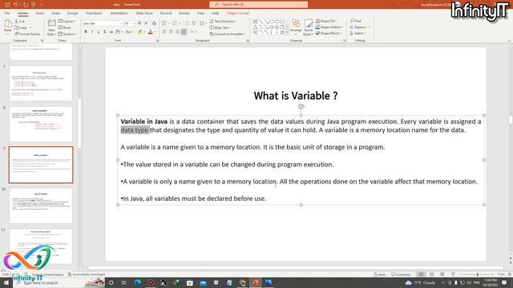Clear all formatting

click(x=154, y=23)
